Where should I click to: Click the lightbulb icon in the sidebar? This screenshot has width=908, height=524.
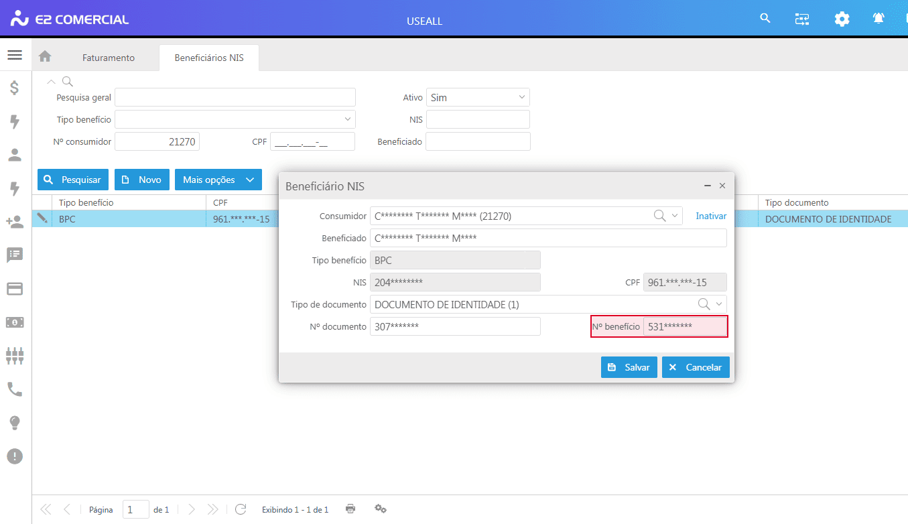pyautogui.click(x=15, y=423)
